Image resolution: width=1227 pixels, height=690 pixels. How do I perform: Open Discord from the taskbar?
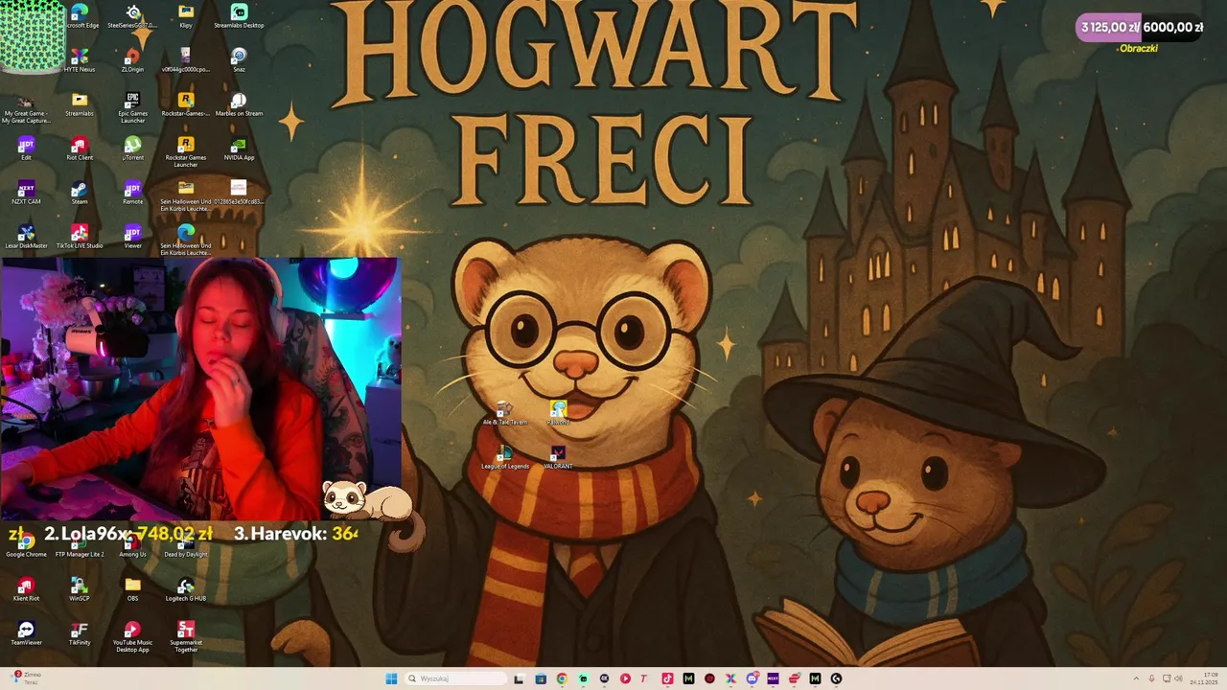point(752,678)
